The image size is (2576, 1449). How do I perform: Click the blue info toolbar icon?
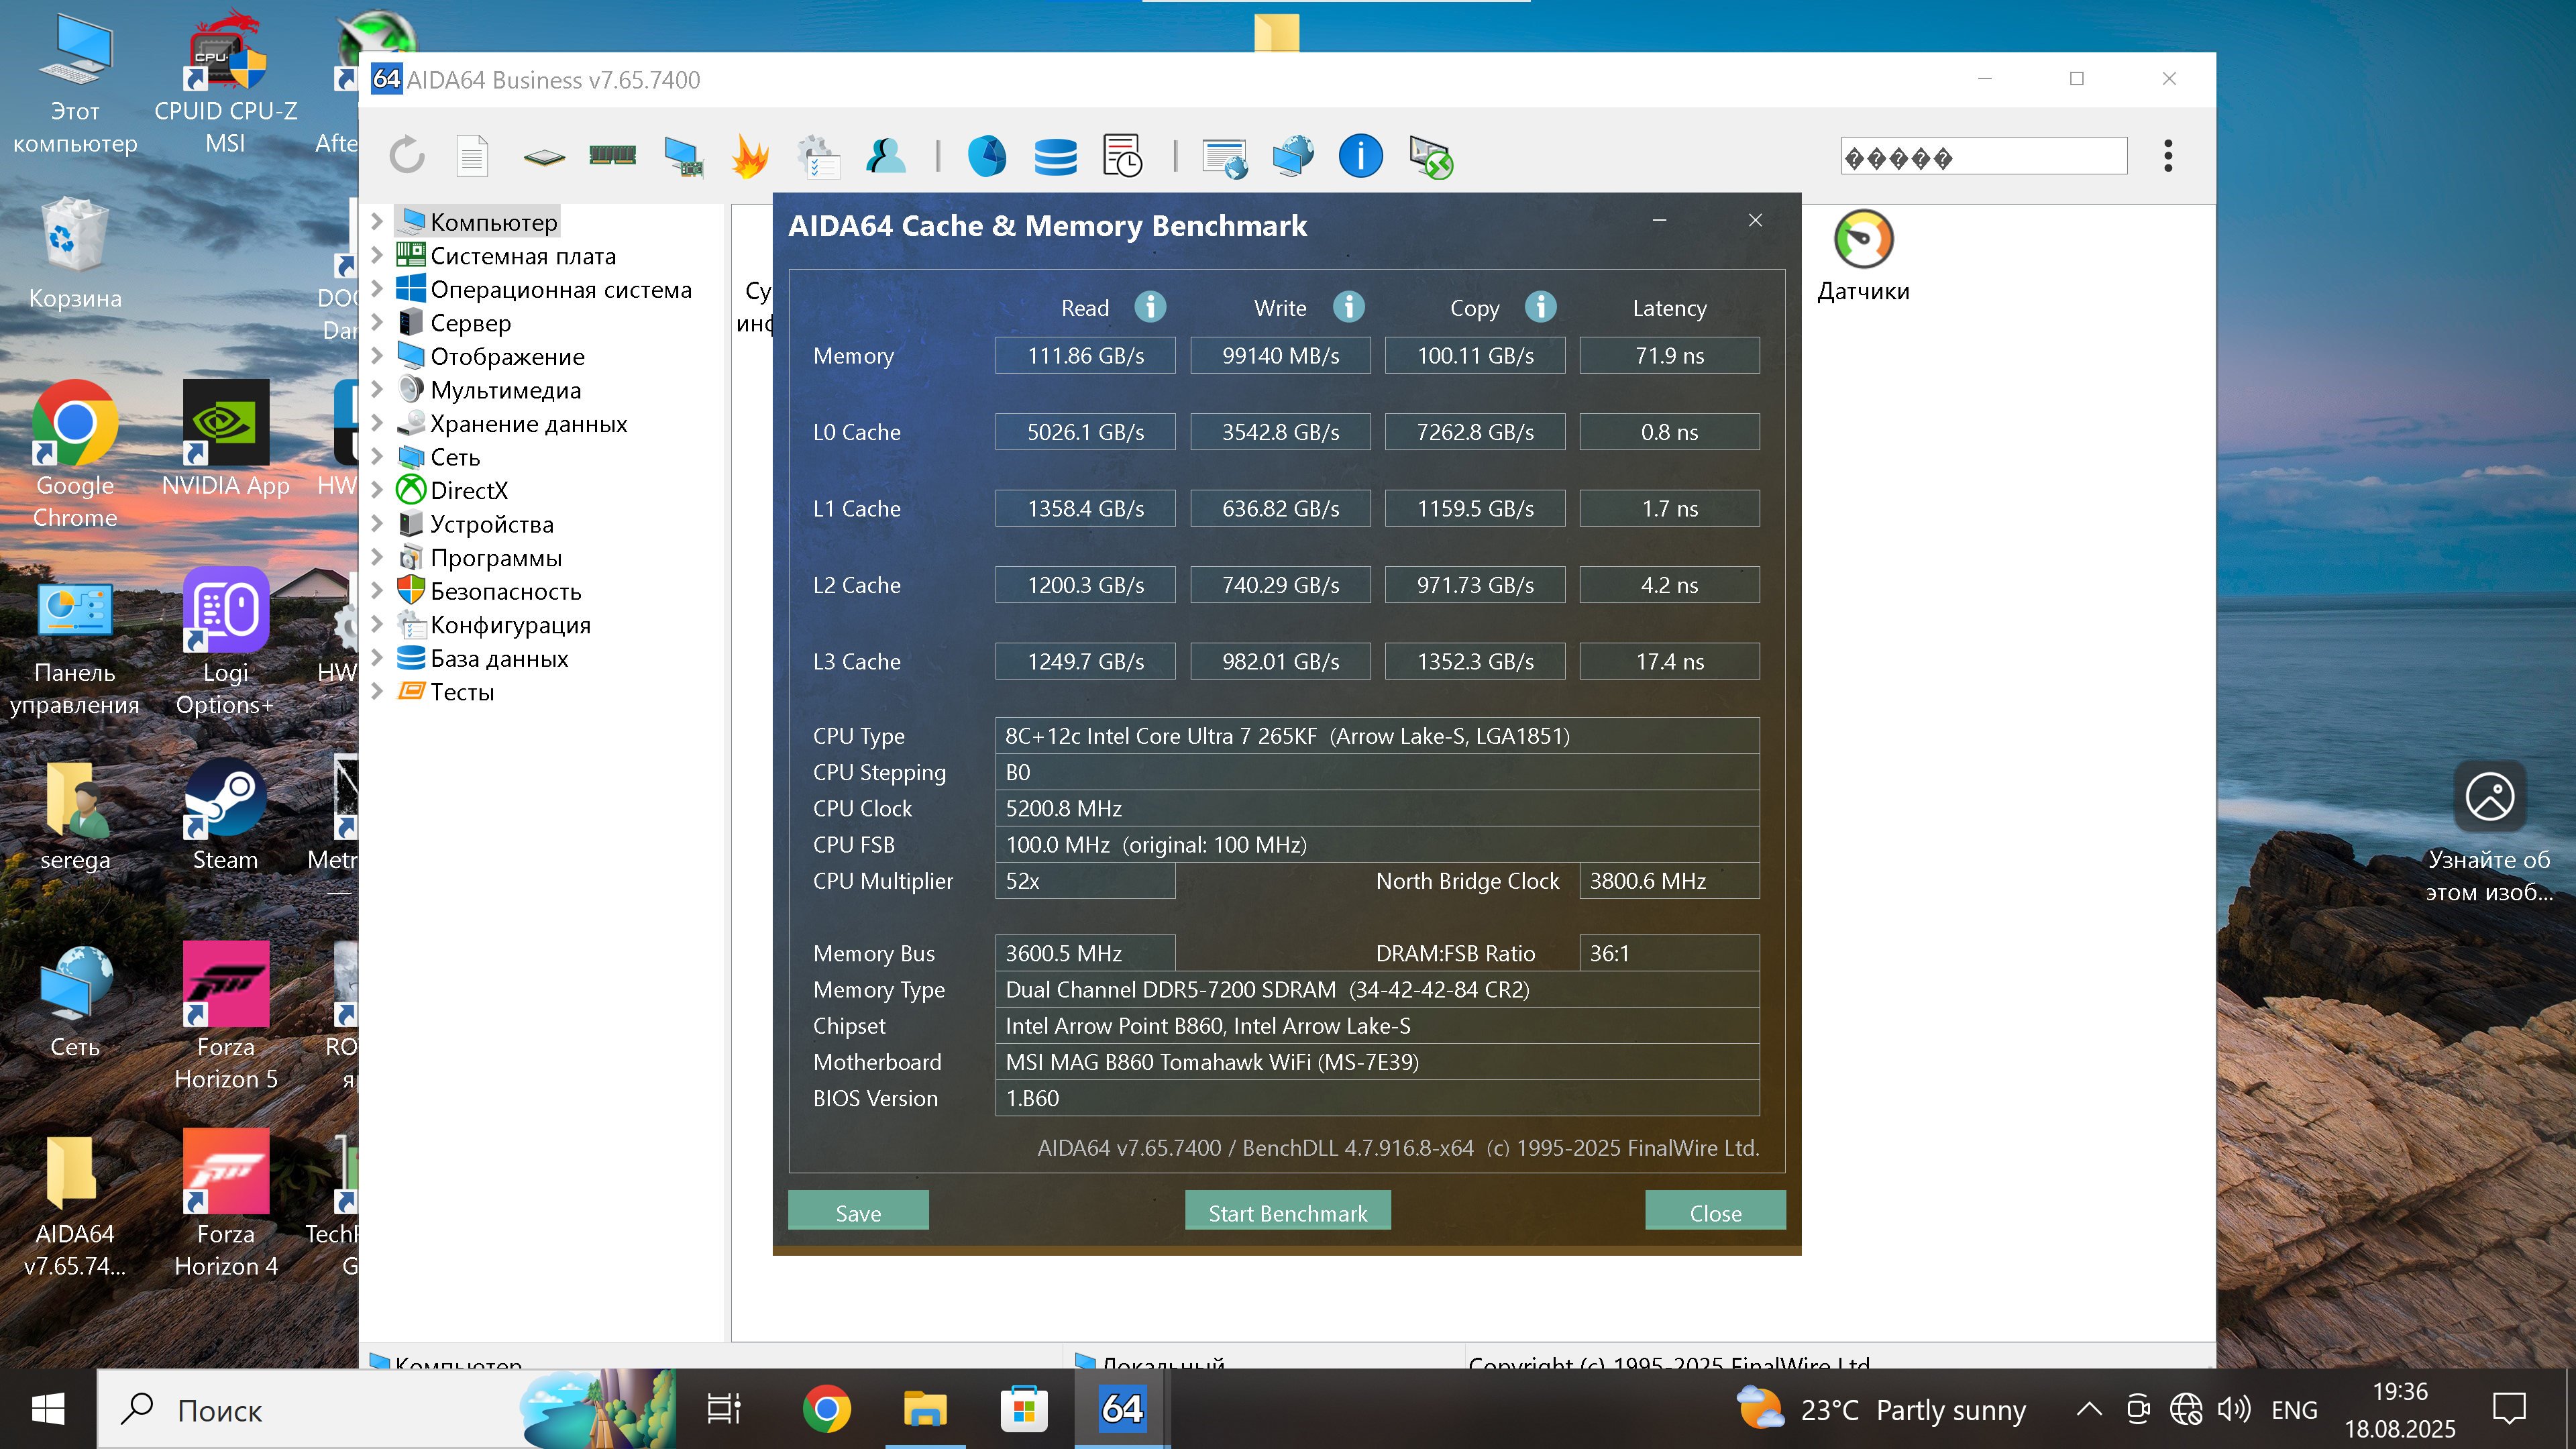point(1360,156)
